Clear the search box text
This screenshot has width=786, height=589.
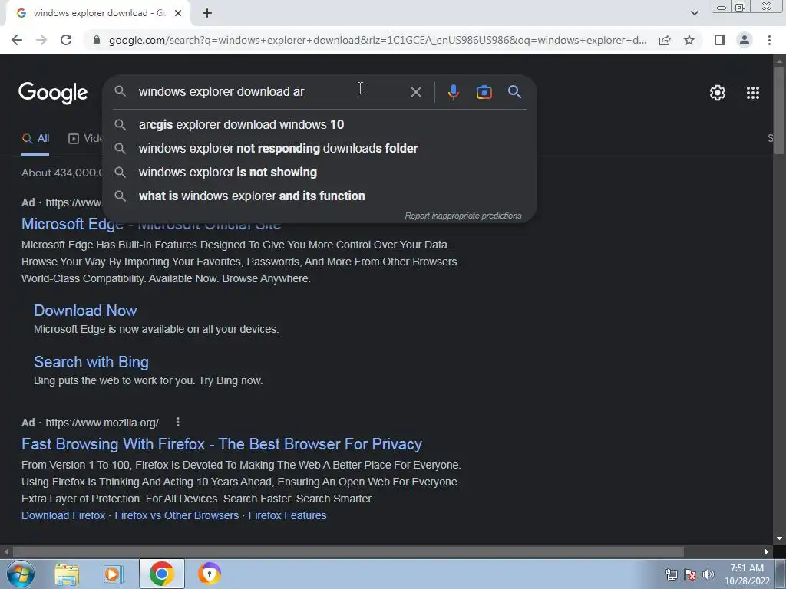(x=415, y=92)
